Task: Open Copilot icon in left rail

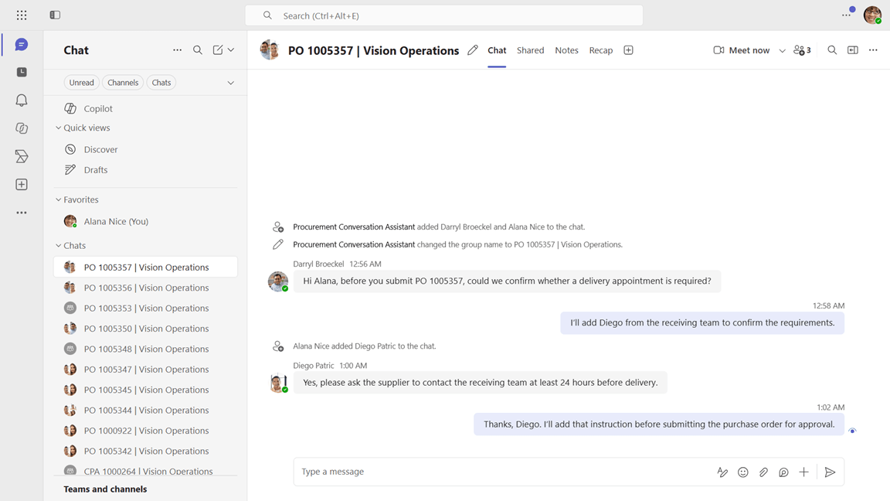Action: (22, 128)
